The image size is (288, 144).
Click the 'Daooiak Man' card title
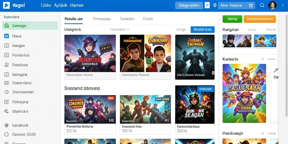[132, 127]
